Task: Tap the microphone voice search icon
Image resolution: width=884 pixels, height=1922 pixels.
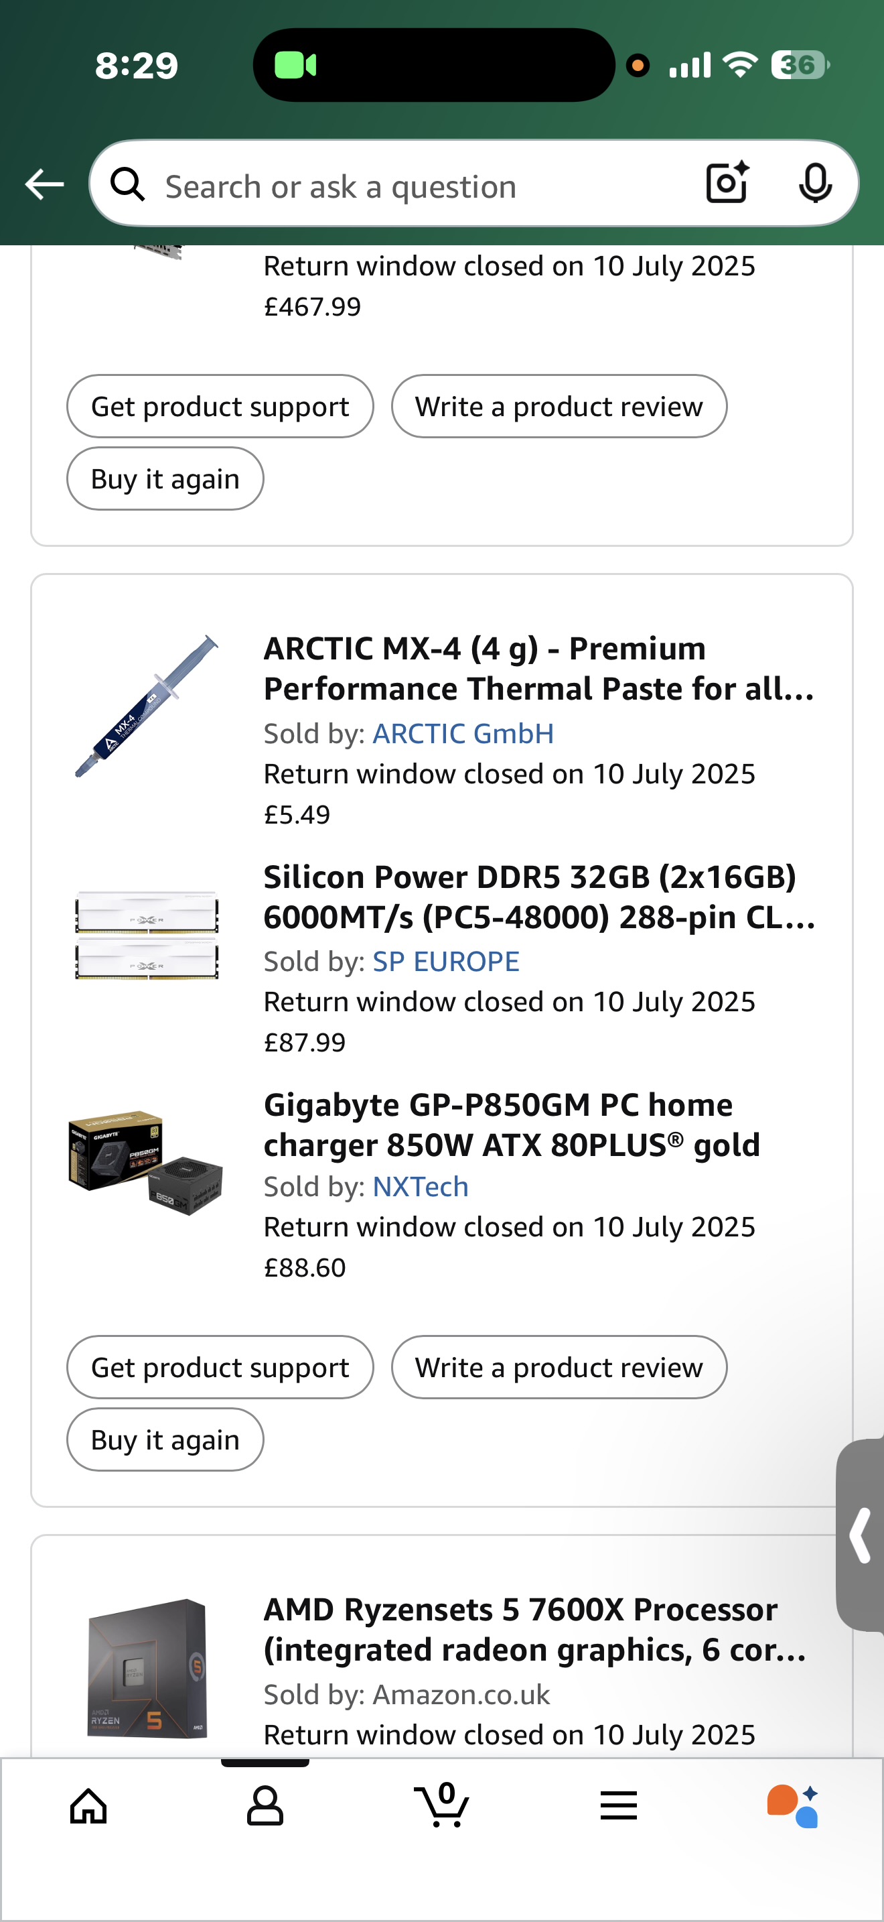Action: (x=814, y=183)
